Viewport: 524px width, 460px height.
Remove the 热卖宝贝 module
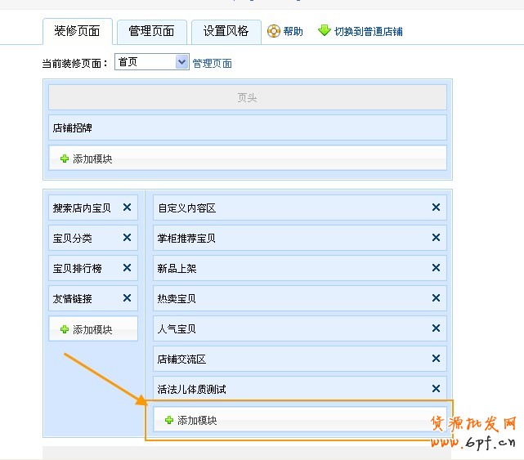[x=436, y=298]
